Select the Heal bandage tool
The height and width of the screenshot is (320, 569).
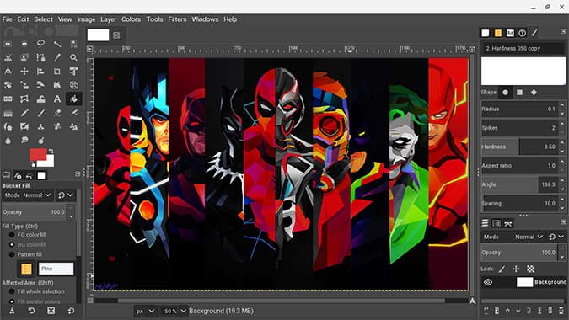point(57,127)
